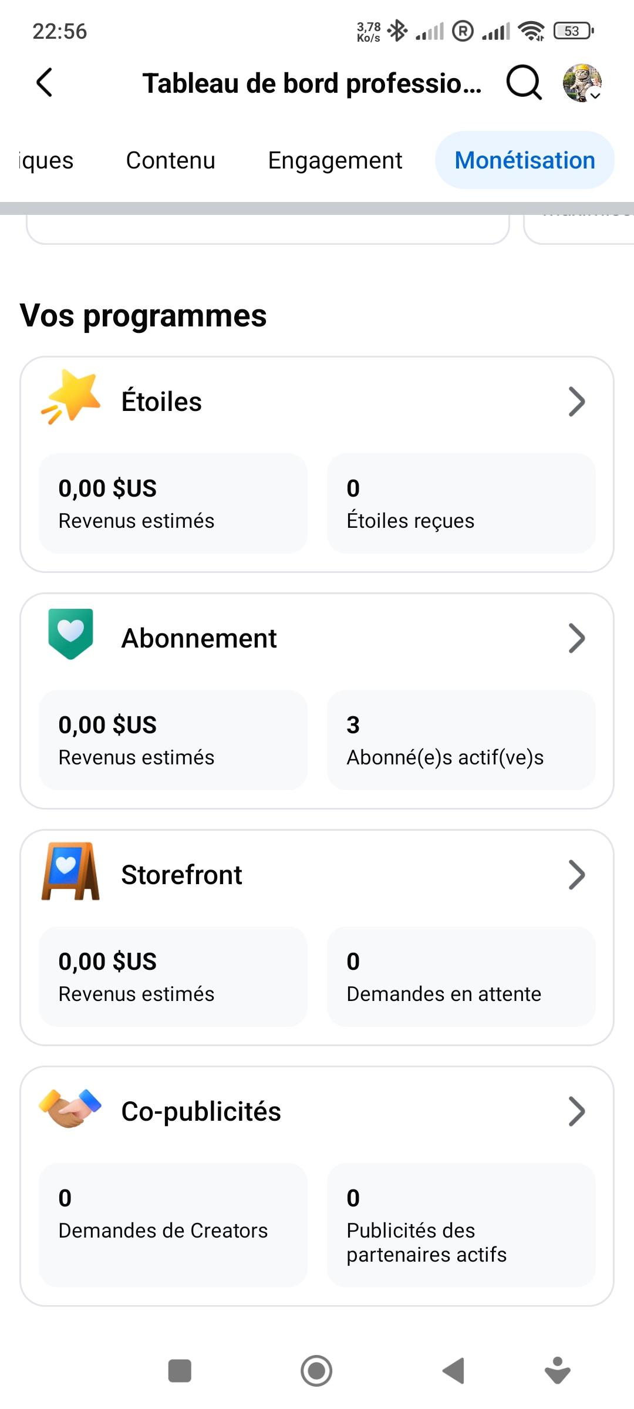Open the profile avatar account switcher
634x1409 pixels.
pyautogui.click(x=582, y=83)
